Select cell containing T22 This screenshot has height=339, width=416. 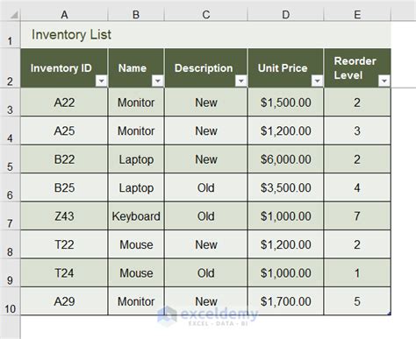click(x=64, y=244)
